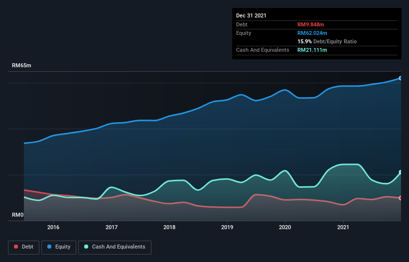Click the Dec 31 2021 tooltip date
The height and width of the screenshot is (262, 409).
(251, 15)
